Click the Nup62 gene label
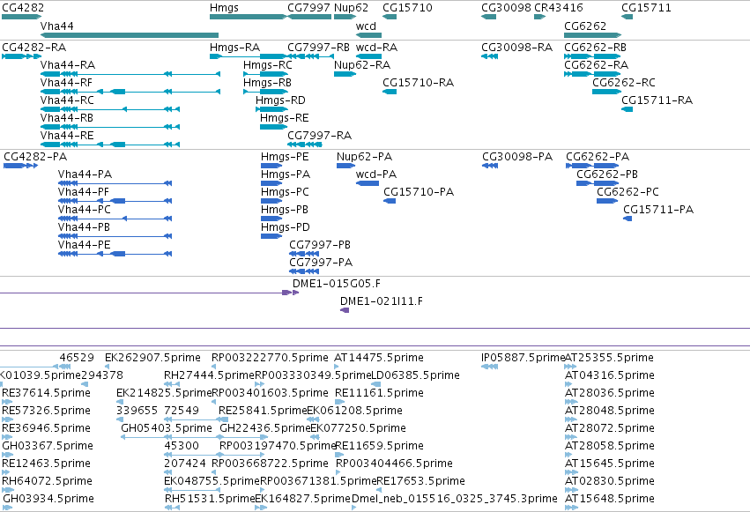The height and width of the screenshot is (512, 750). coord(351,8)
